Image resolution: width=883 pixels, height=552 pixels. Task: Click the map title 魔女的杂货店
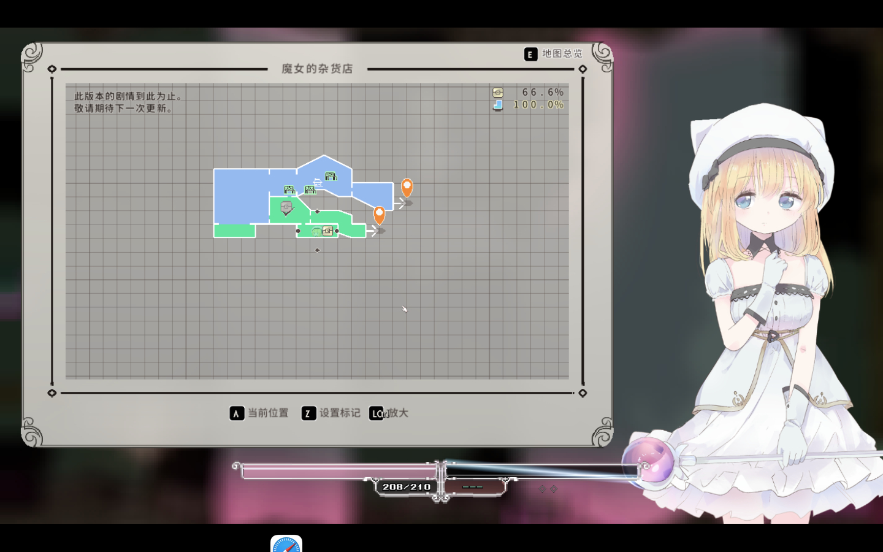click(317, 69)
